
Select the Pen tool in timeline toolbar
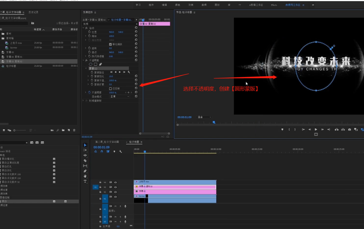[85, 171]
